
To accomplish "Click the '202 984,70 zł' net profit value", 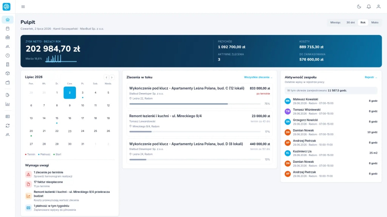I will [x=53, y=49].
